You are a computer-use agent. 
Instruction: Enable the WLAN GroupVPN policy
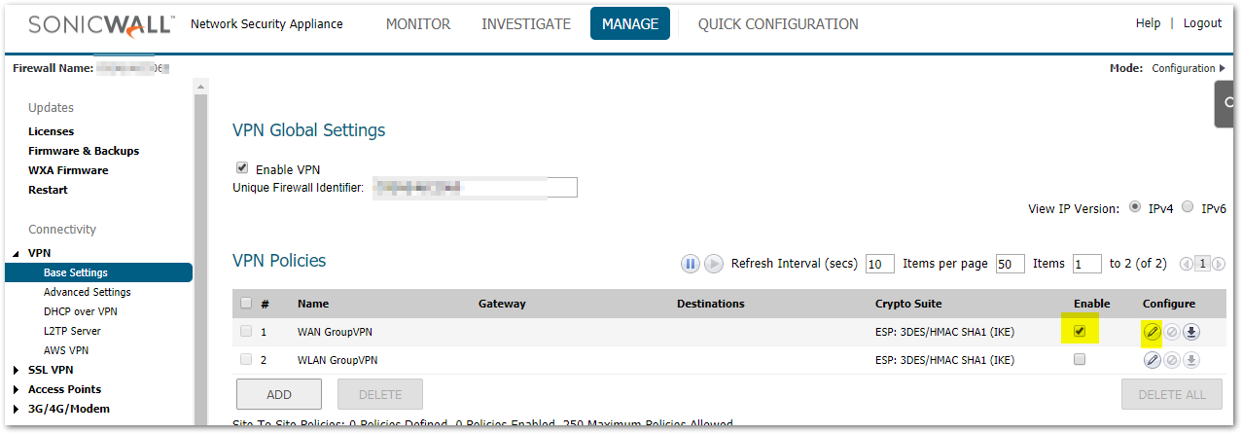(1079, 360)
